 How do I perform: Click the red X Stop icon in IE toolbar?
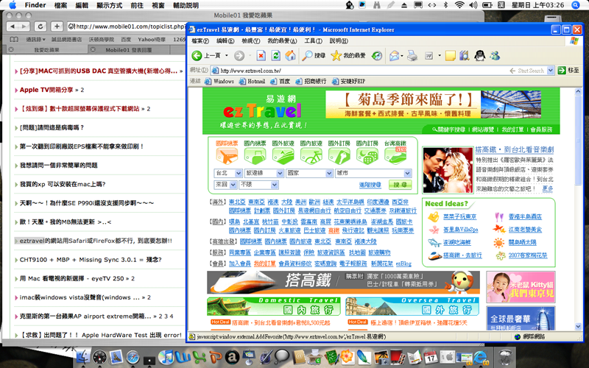coord(261,56)
